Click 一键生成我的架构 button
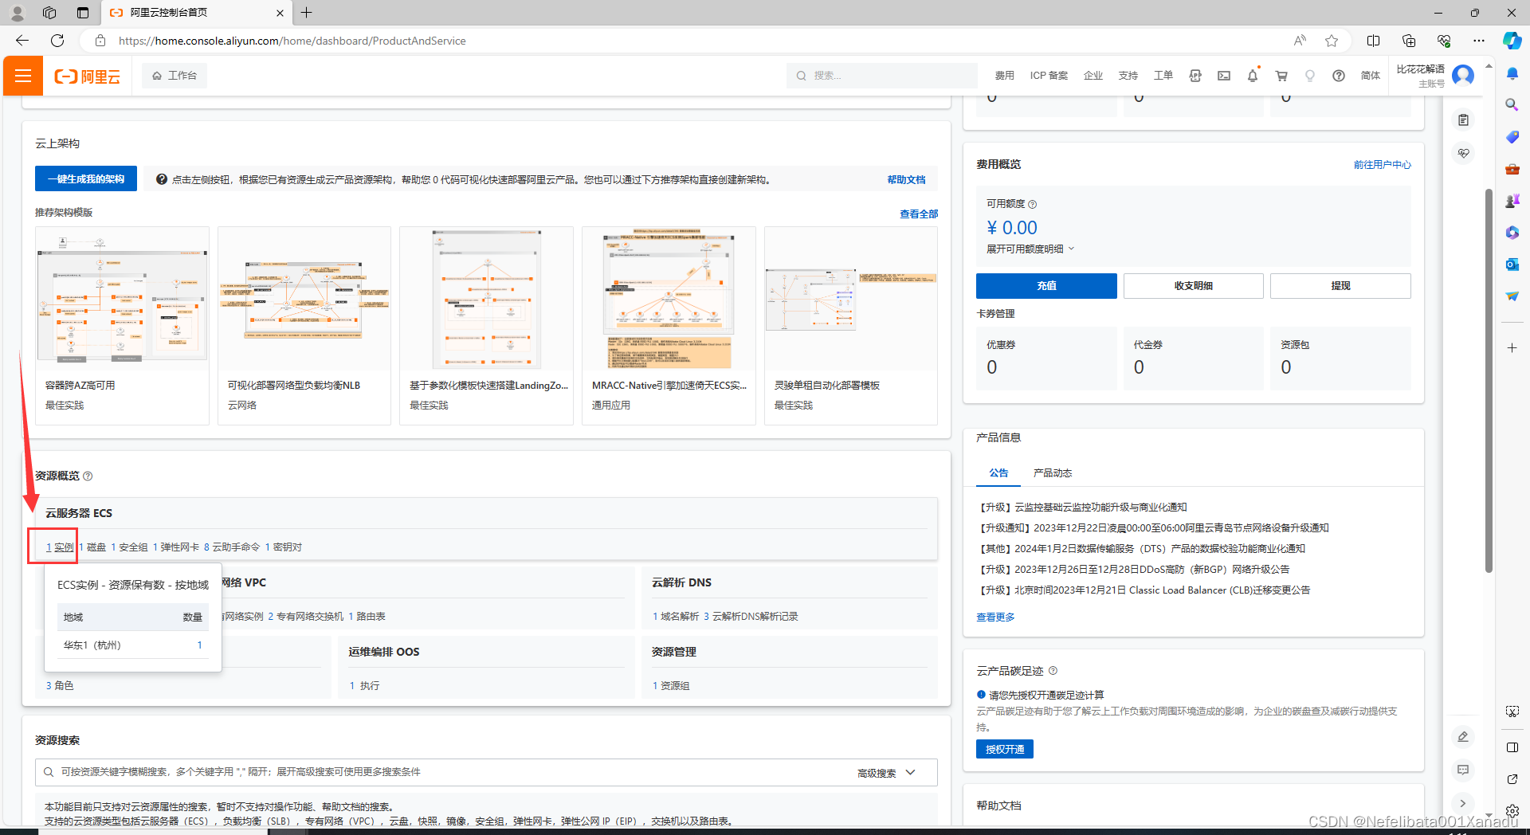 point(86,179)
